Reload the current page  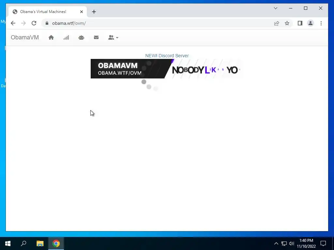pos(34,23)
